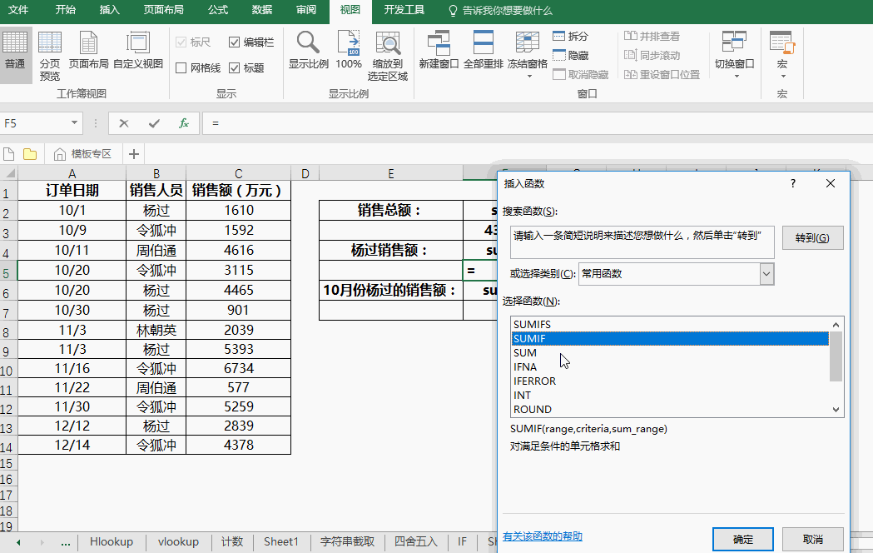Switch to the vlookup sheet tab
Image resolution: width=873 pixels, height=553 pixels.
(178, 541)
